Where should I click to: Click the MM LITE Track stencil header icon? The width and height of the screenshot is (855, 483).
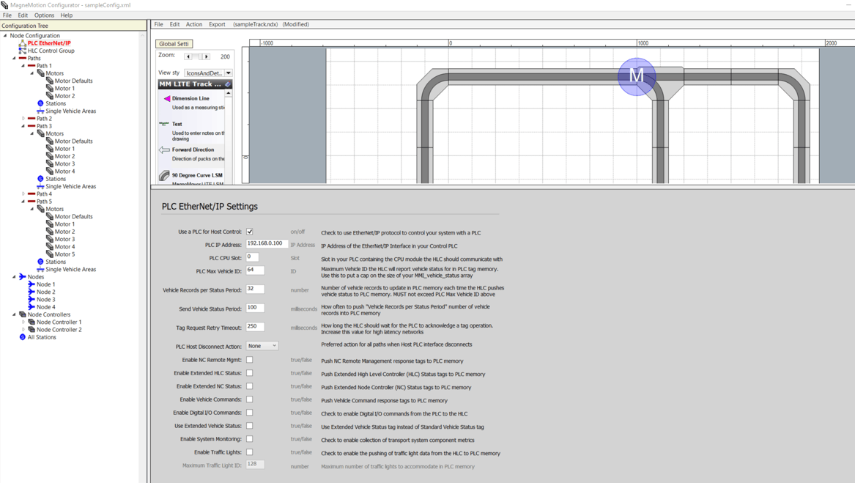point(228,84)
